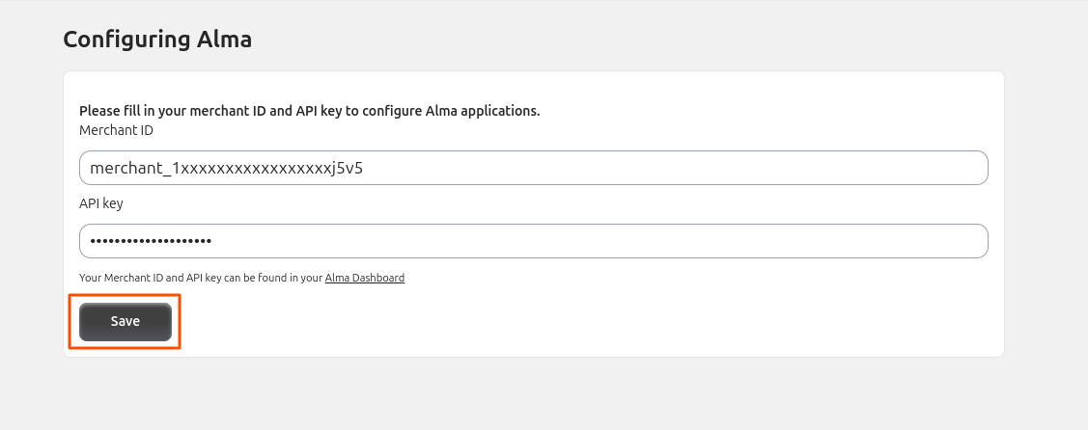Click the Save button

125,321
